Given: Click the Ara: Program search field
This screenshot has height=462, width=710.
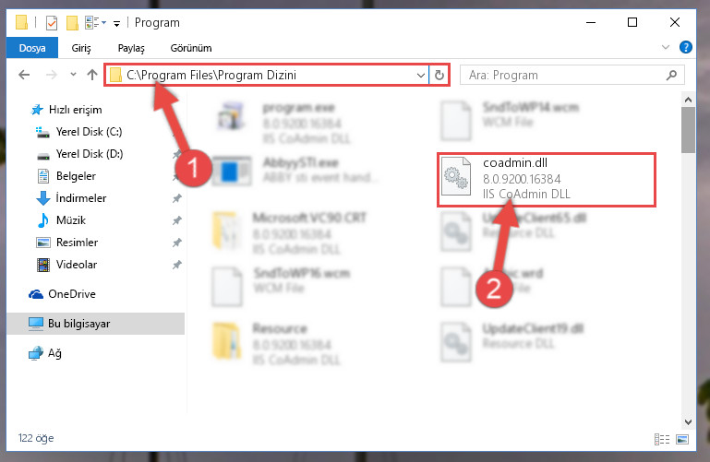Looking at the screenshot, I should click(x=564, y=75).
